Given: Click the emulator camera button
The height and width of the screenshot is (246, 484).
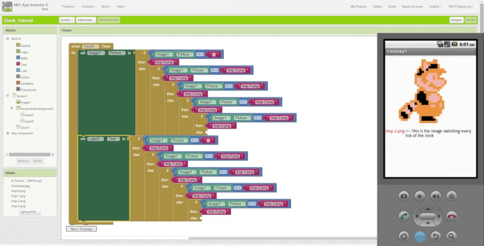Looking at the screenshot, I should [404, 196].
